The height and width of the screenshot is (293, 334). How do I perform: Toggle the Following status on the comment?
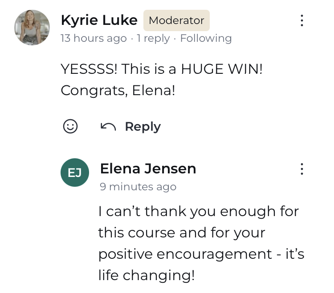point(206,38)
